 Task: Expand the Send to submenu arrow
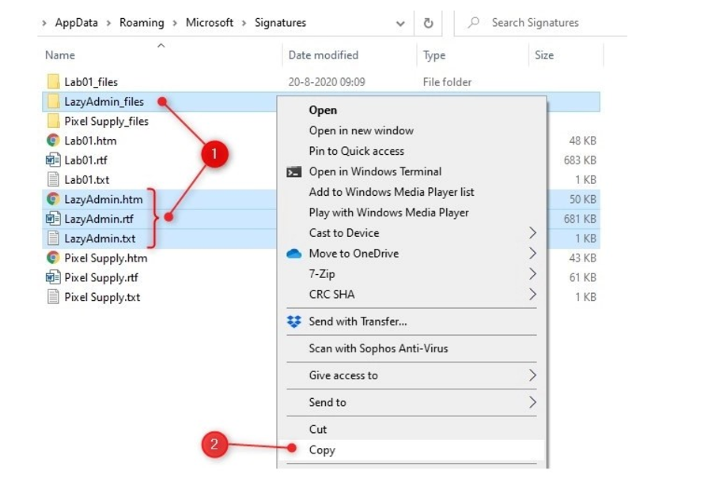point(532,403)
